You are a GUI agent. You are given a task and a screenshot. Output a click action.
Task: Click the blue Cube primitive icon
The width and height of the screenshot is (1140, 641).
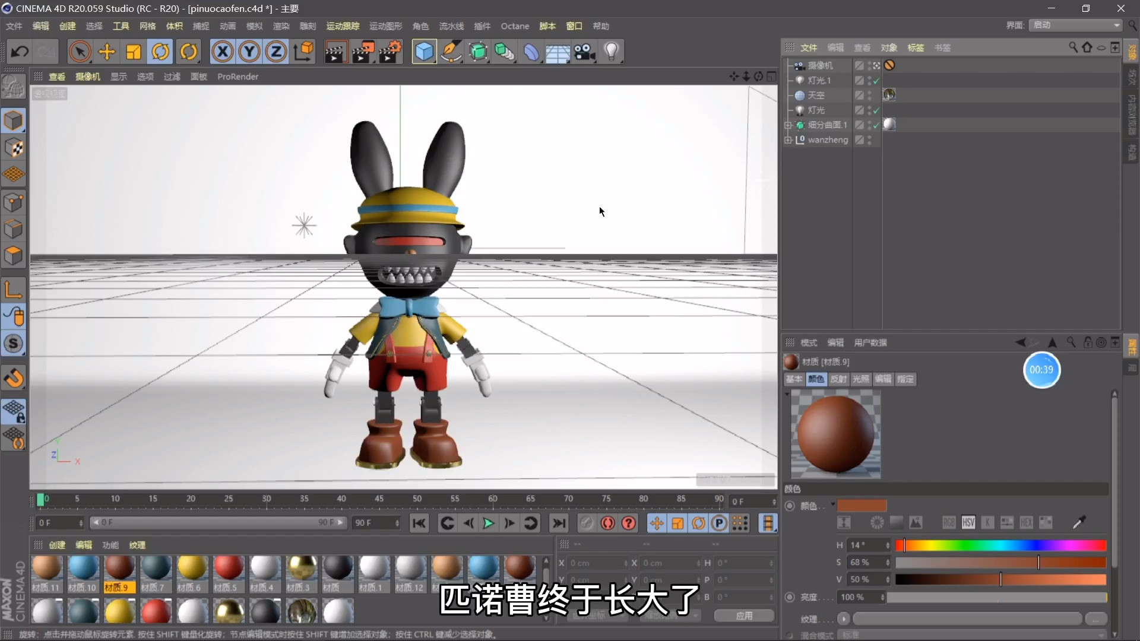click(x=424, y=52)
